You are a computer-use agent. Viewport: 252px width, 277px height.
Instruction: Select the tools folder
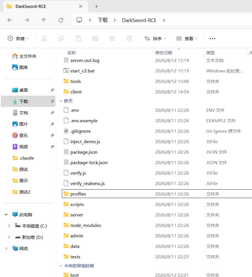tap(157, 81)
